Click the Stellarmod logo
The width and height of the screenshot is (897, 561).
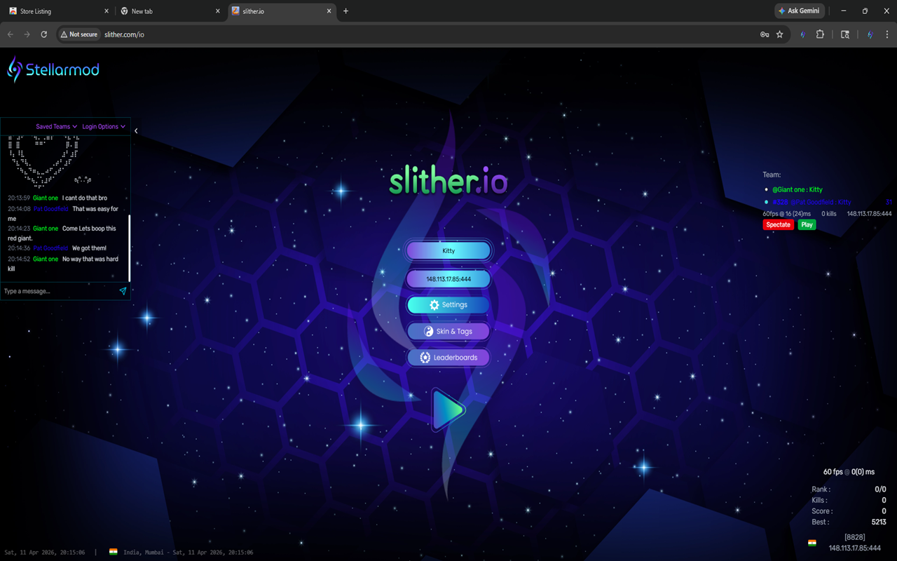(53, 69)
